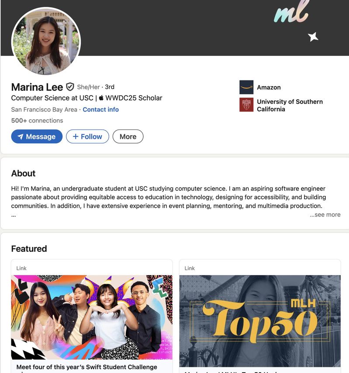Send a message via Message button
The height and width of the screenshot is (373, 349).
point(37,136)
